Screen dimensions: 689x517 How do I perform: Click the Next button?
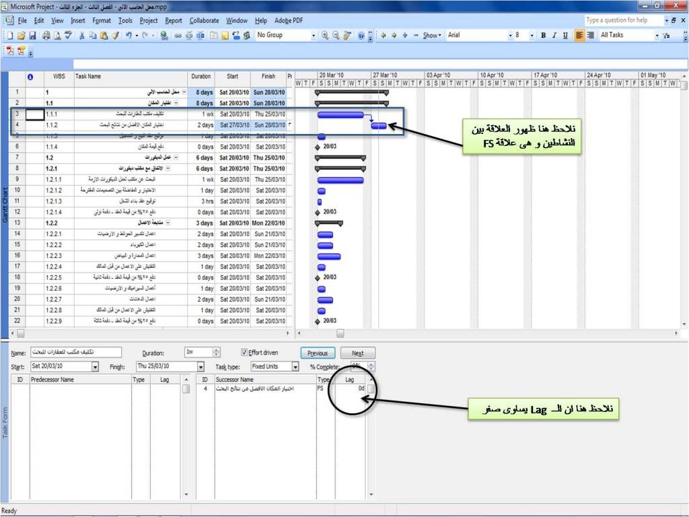(x=358, y=353)
